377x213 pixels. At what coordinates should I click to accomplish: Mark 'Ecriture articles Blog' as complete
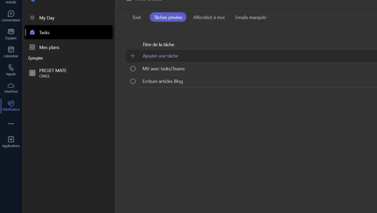[x=133, y=81]
